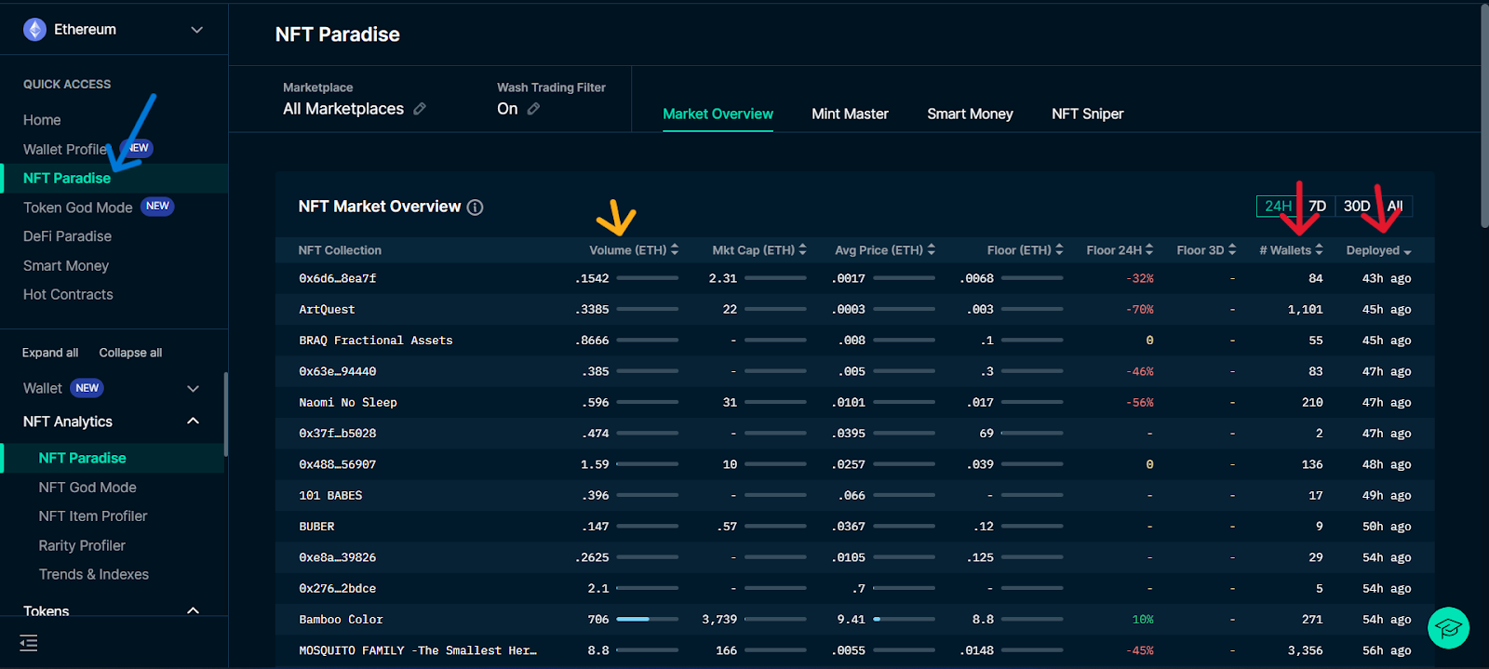Image resolution: width=1489 pixels, height=669 pixels.
Task: Open the 0x488…56907 collection
Action: tap(338, 464)
